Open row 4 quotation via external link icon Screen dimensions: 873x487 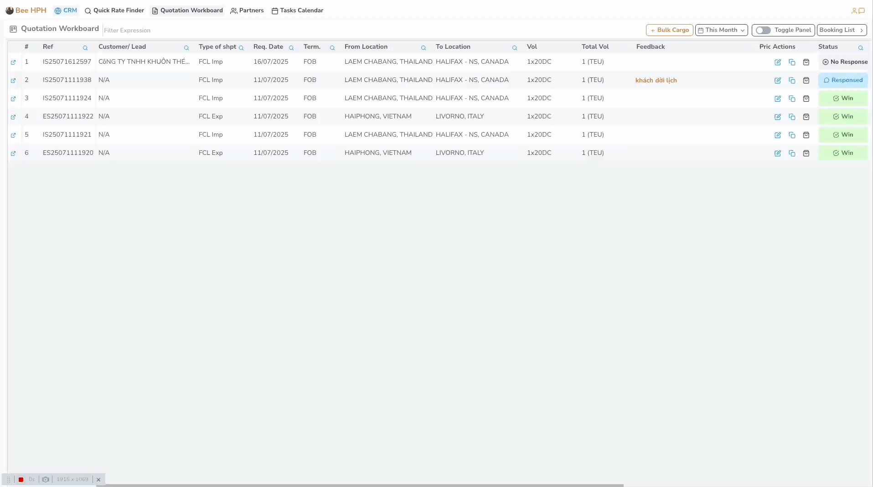coord(13,117)
